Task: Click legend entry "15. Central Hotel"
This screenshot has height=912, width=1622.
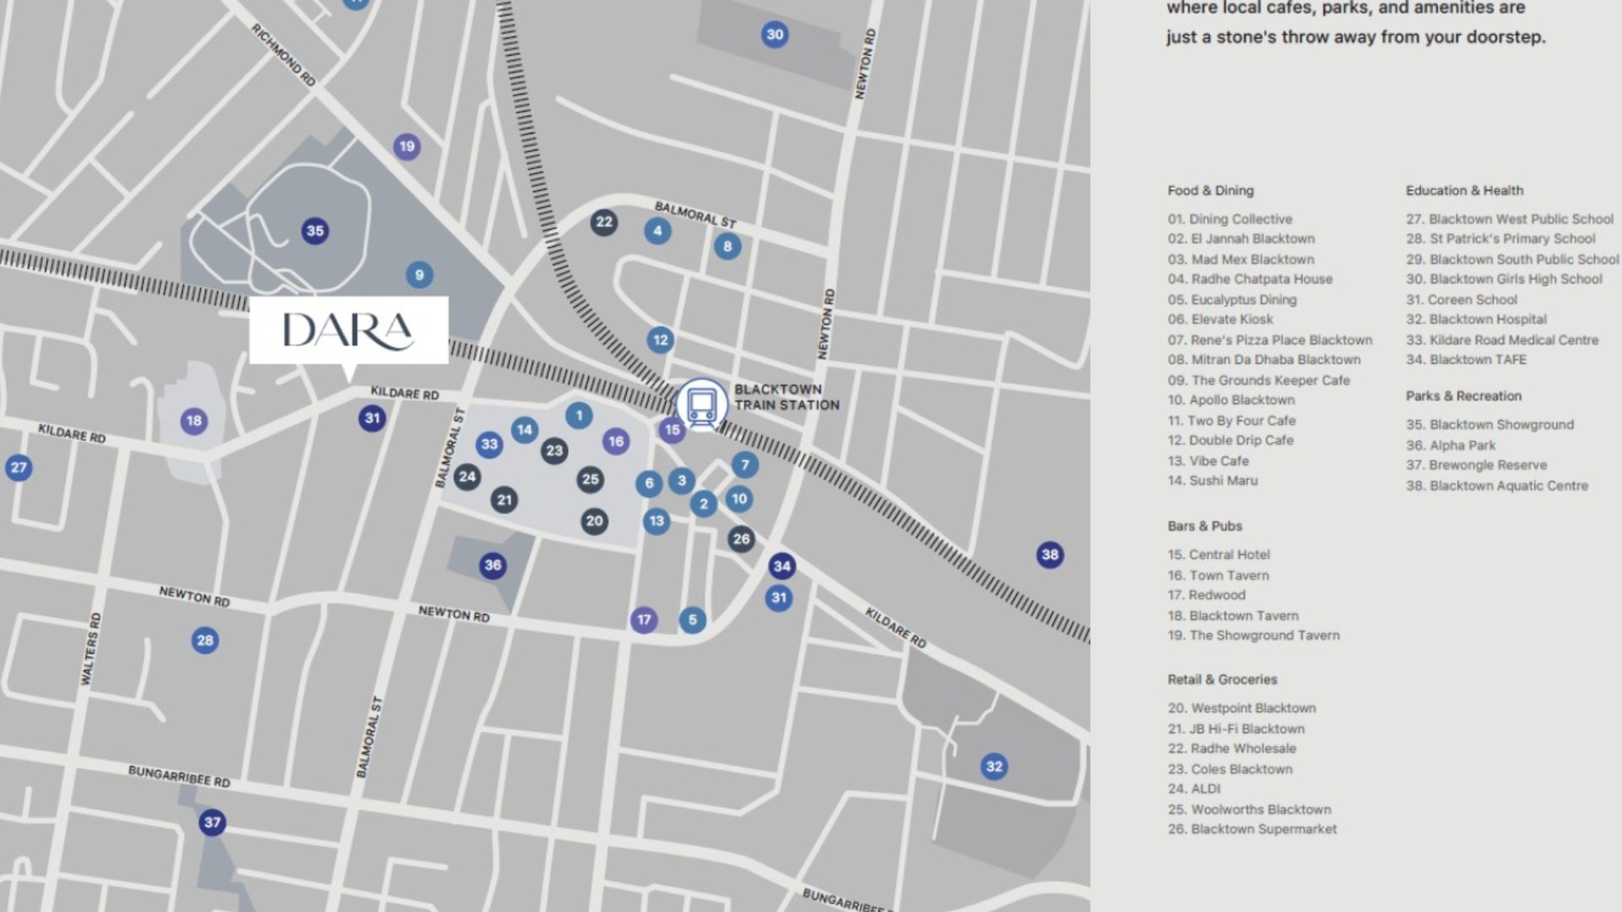Action: pos(1218,555)
